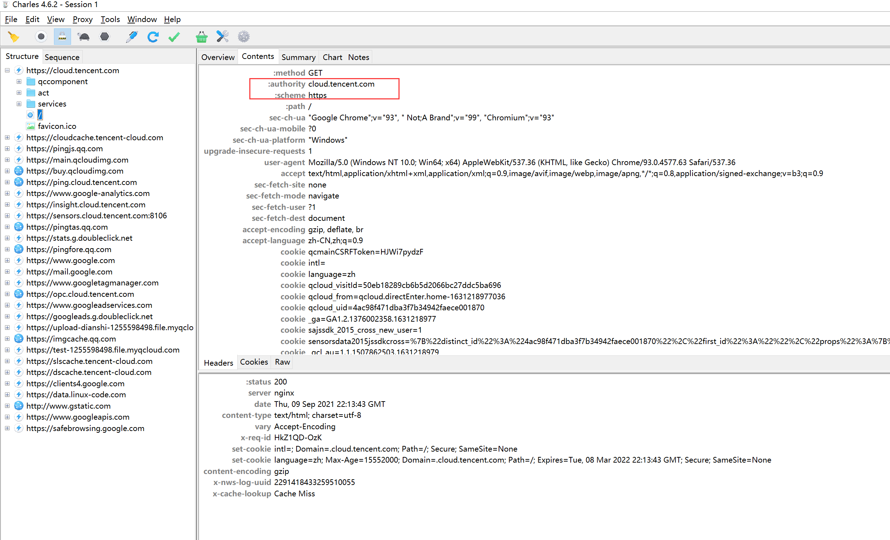Open the View menu
Viewport: 890px width, 540px height.
[x=56, y=19]
